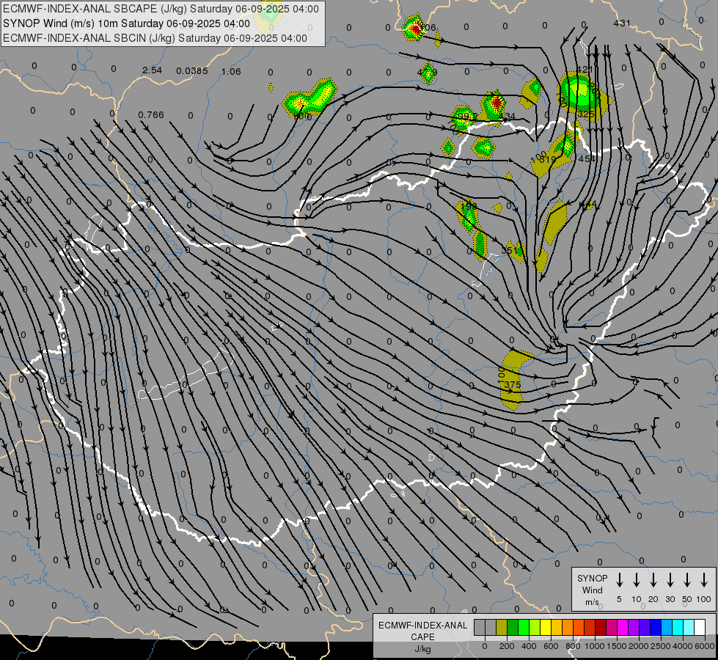Click the wind legend arrow above 50
The width and height of the screenshot is (718, 660).
[687, 579]
